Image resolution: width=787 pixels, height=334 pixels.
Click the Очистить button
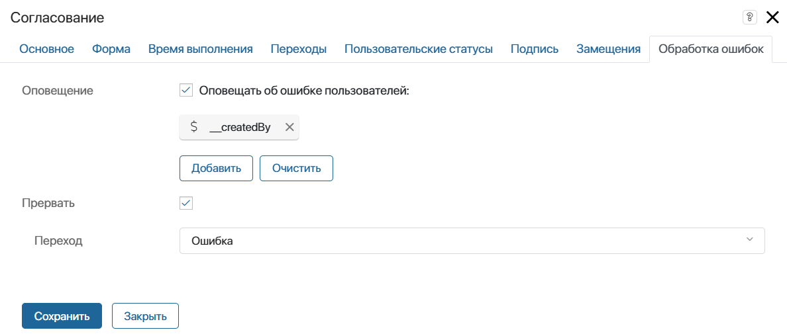point(296,168)
